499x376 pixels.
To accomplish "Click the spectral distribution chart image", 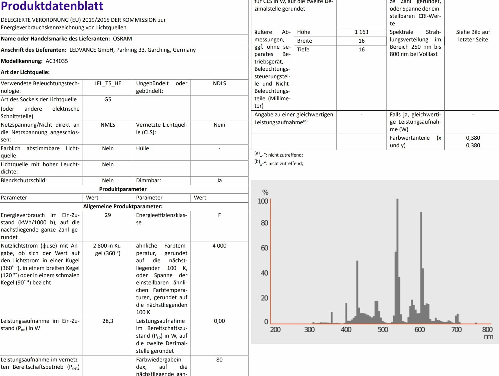I will tap(375, 262).
